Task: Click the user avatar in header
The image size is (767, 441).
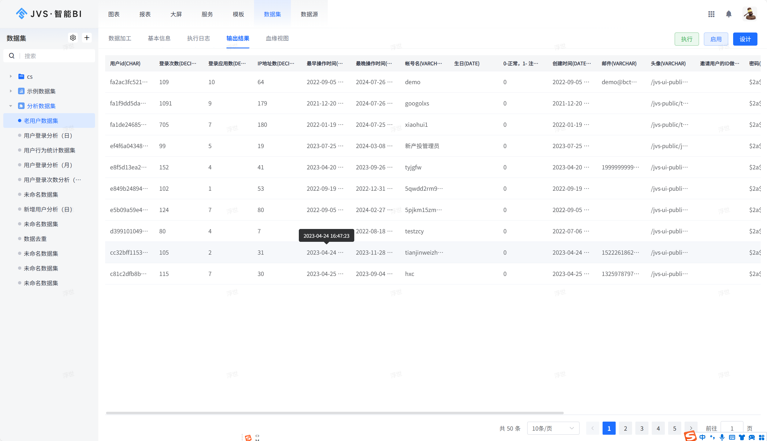Action: click(750, 14)
